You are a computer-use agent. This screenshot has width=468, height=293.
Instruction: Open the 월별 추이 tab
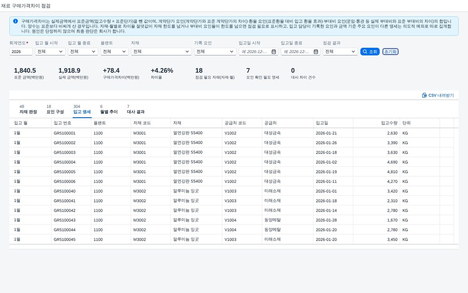click(109, 109)
